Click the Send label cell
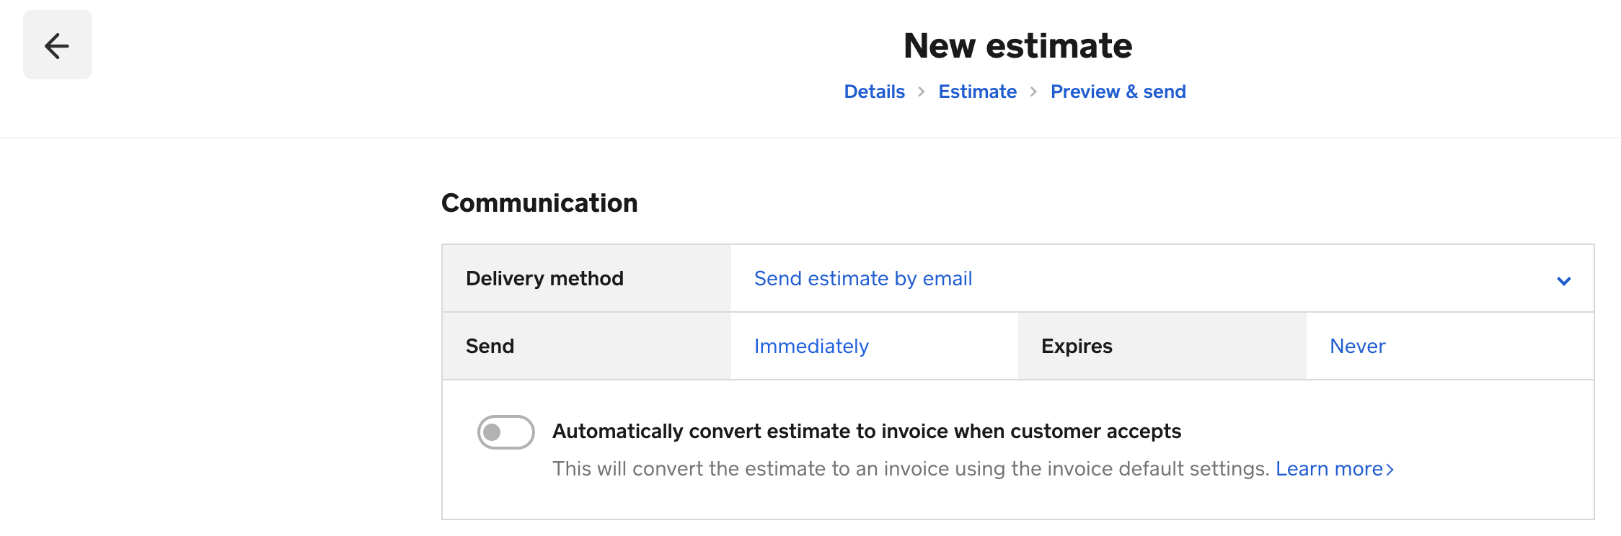 tap(490, 347)
